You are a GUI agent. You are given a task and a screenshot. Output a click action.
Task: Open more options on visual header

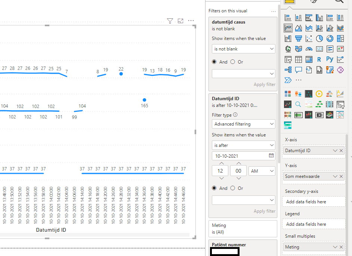click(x=191, y=21)
